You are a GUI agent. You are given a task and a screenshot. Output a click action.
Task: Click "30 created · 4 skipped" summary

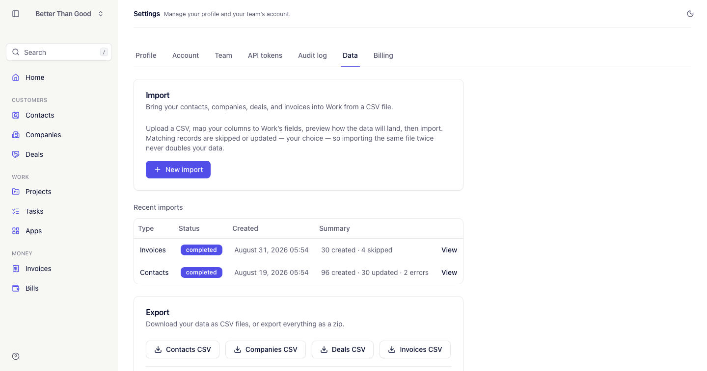357,250
